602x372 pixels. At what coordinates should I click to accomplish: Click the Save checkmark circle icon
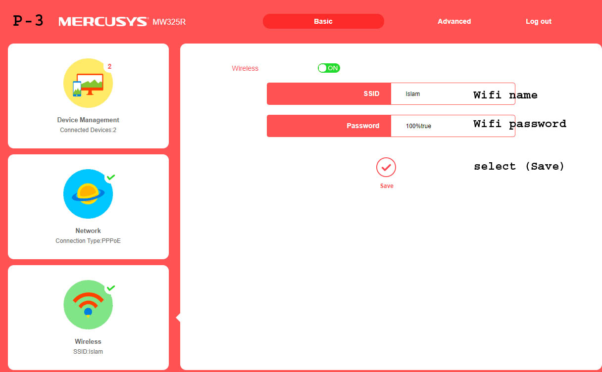coord(386,168)
